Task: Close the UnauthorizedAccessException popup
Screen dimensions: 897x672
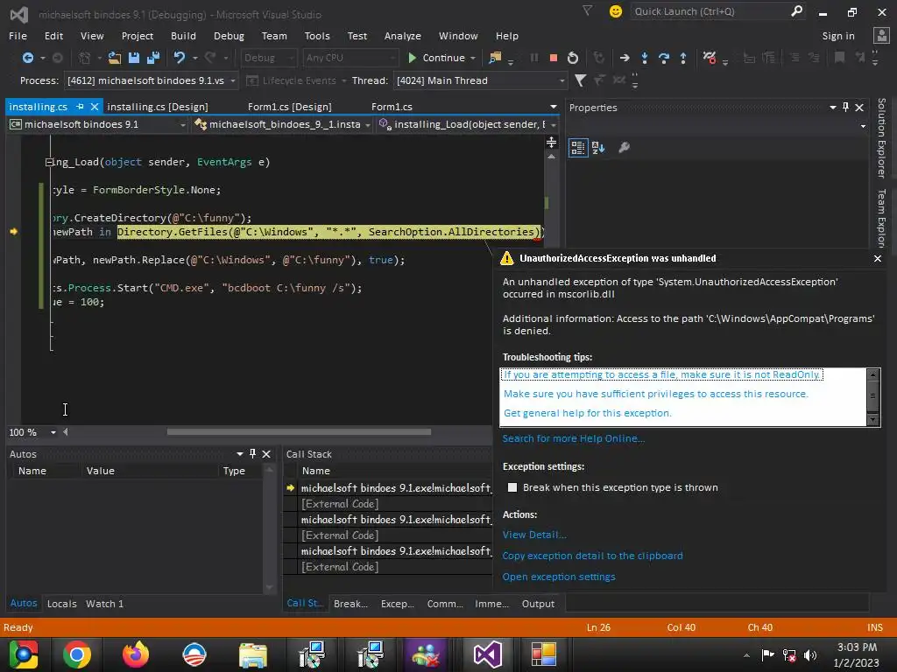Action: pos(878,258)
